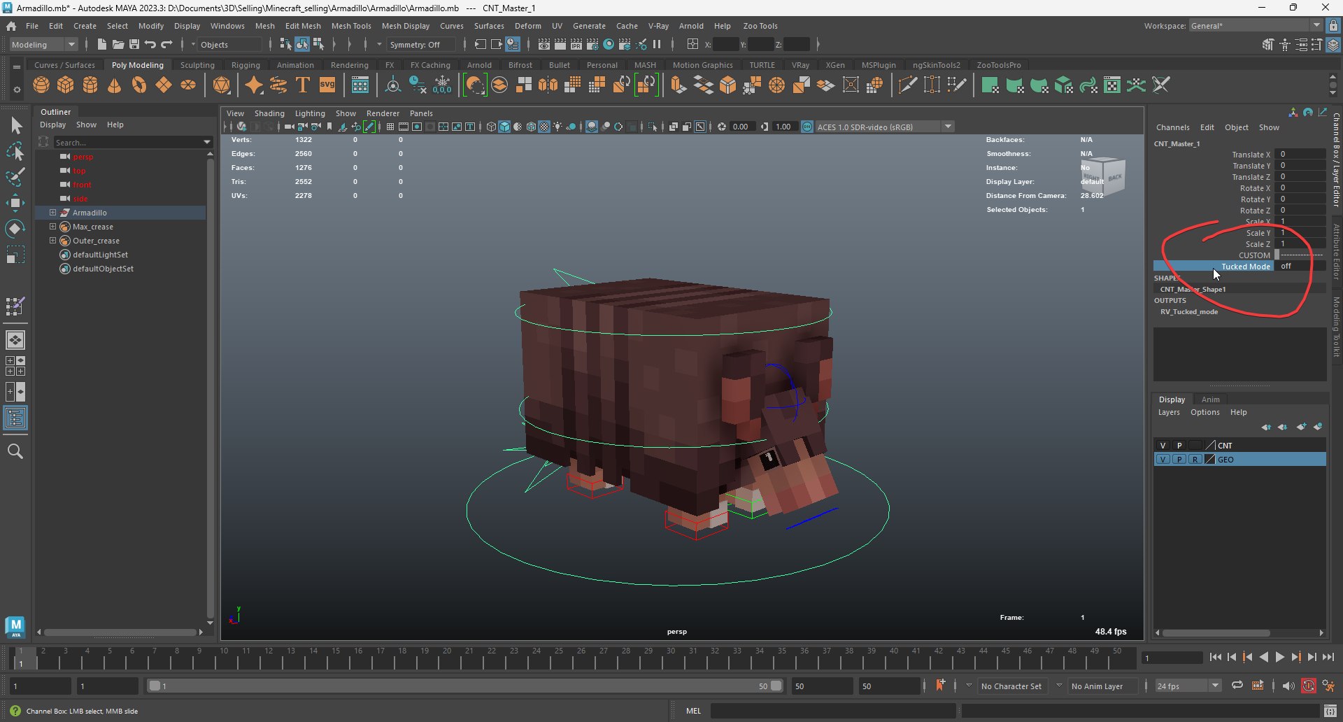Switch to the Anim tab in Layer Editor
The width and height of the screenshot is (1343, 722).
pyautogui.click(x=1211, y=399)
